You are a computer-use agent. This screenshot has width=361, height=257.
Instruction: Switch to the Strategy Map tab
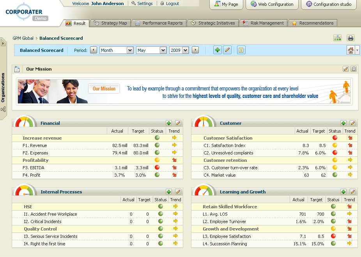coord(110,23)
